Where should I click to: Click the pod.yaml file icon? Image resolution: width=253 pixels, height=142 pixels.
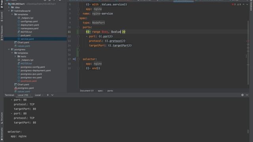click(x=19, y=35)
